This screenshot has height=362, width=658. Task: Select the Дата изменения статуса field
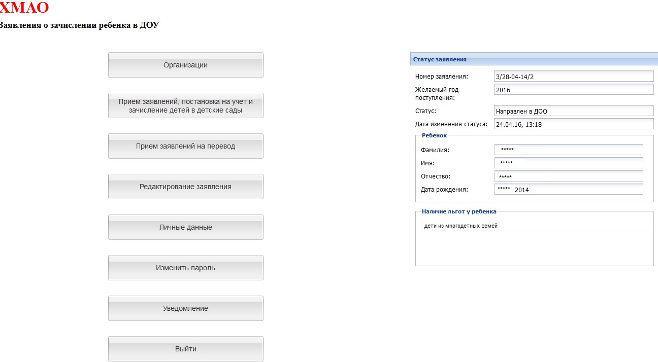click(x=573, y=124)
